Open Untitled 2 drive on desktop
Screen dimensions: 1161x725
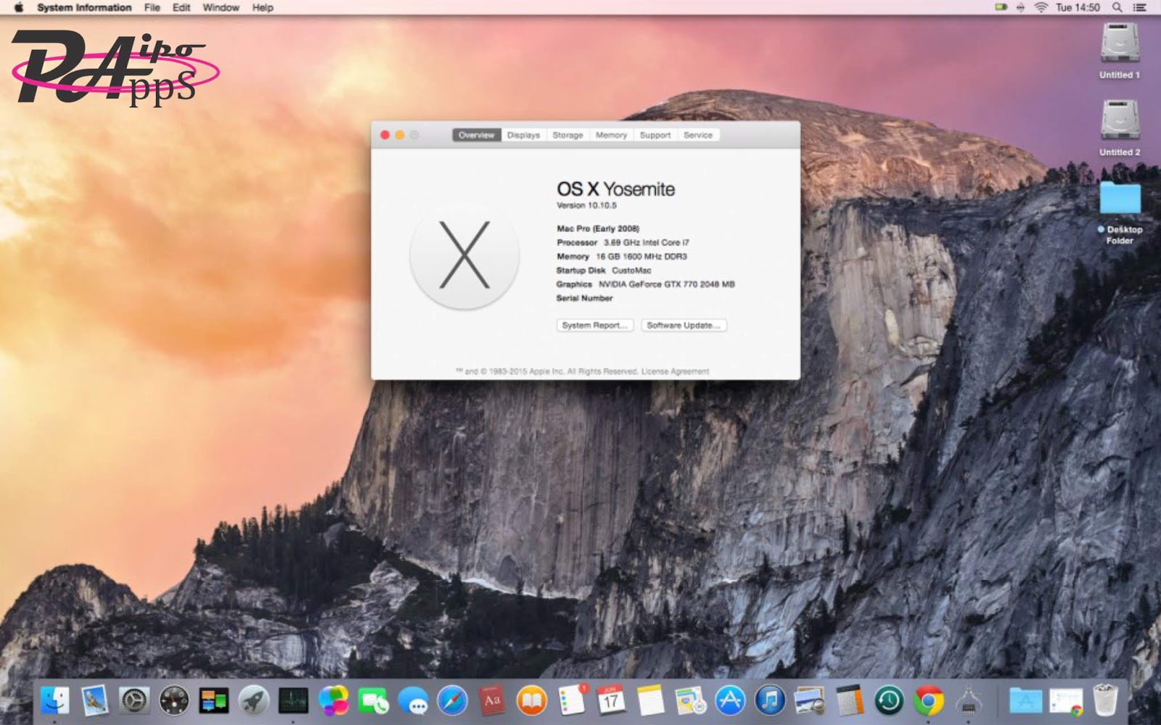(1120, 128)
